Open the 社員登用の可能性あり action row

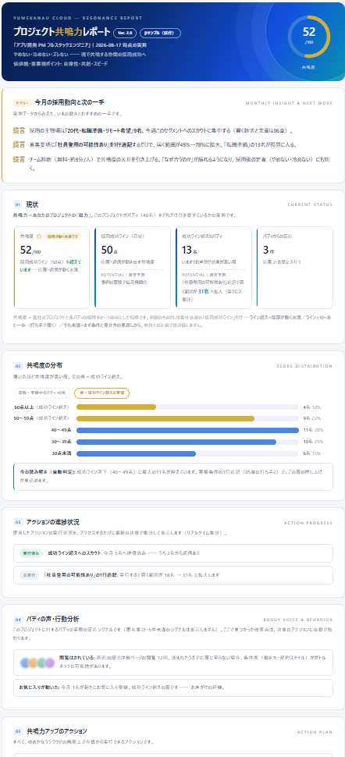pos(173,575)
